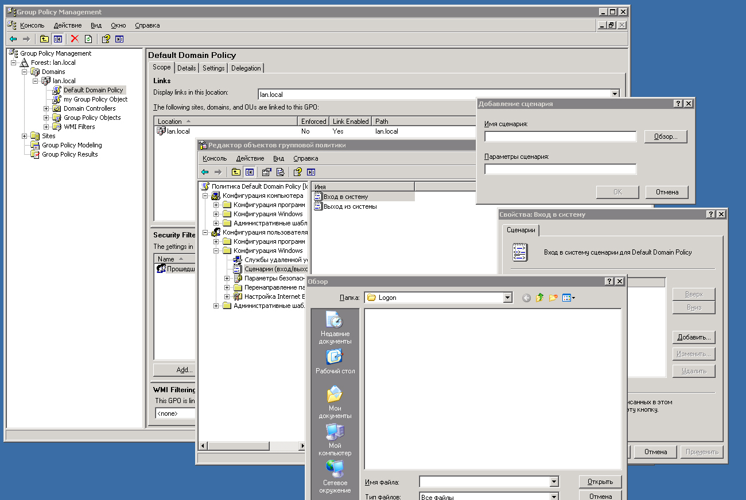Open Вид menu in Редактор объектов window
The image size is (746, 500).
[x=278, y=158]
